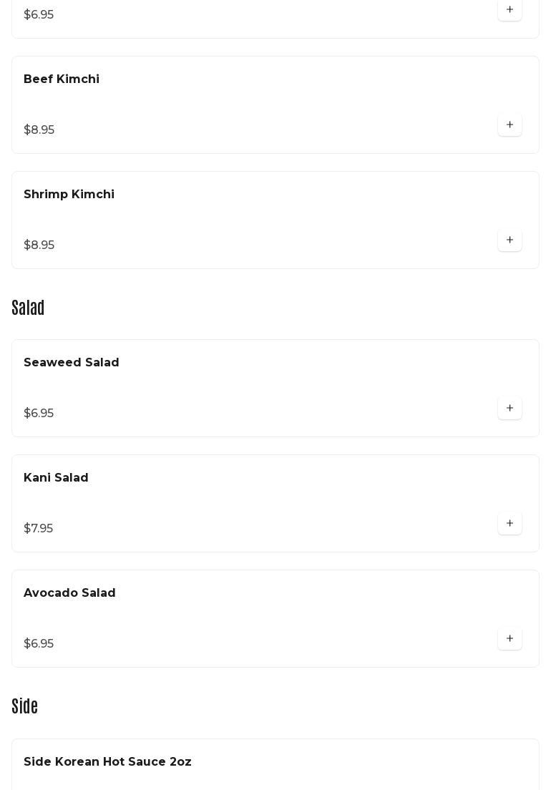Open the Shrimp Kimchi item title

[69, 195]
